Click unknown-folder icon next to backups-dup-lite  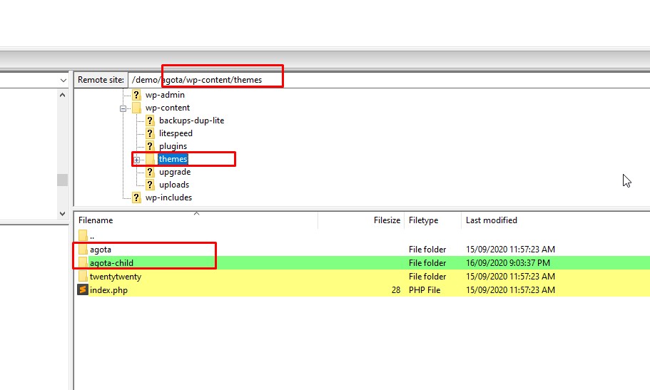pyautogui.click(x=150, y=120)
